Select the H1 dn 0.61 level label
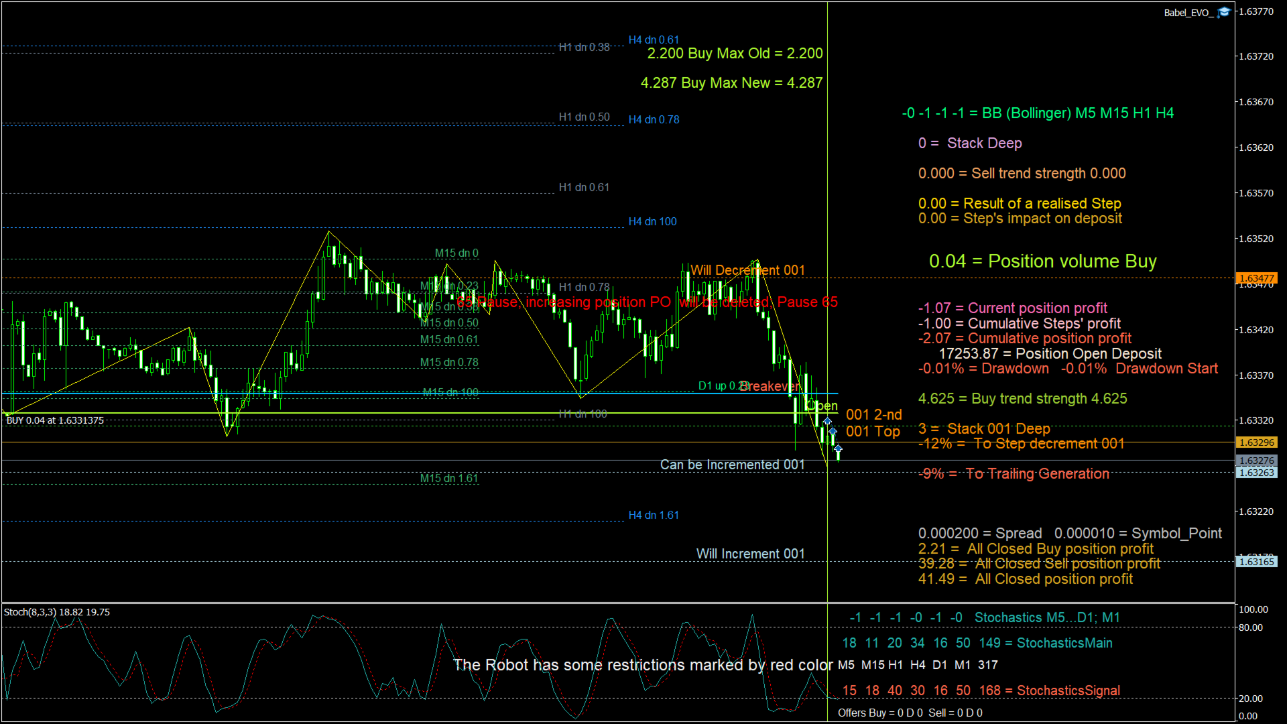The image size is (1287, 724). point(584,188)
